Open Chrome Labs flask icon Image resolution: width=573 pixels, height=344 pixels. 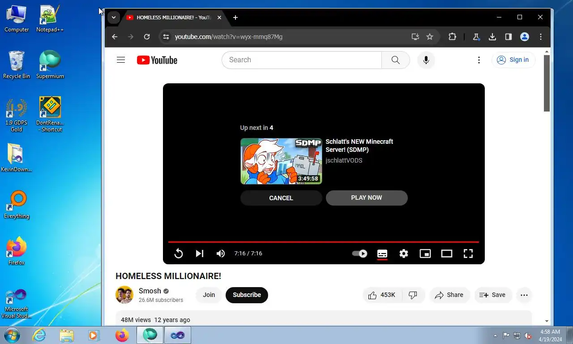point(476,37)
